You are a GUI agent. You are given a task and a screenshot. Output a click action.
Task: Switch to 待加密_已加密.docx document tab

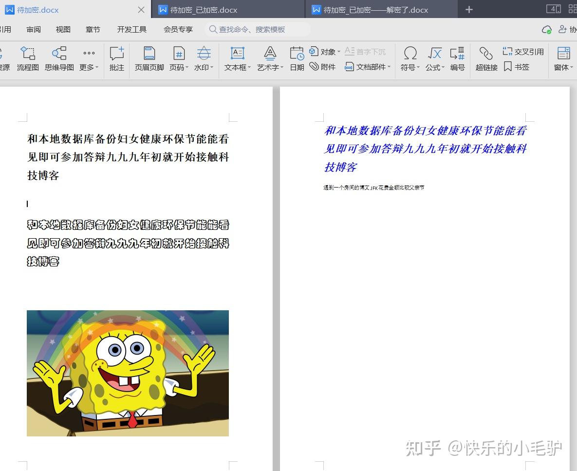228,10
